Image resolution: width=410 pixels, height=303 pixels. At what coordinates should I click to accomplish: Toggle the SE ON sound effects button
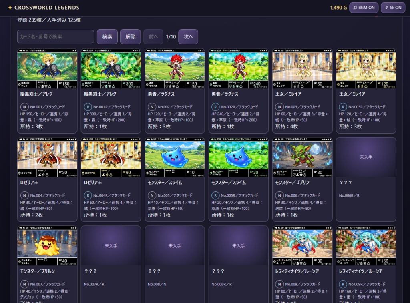coord(393,8)
